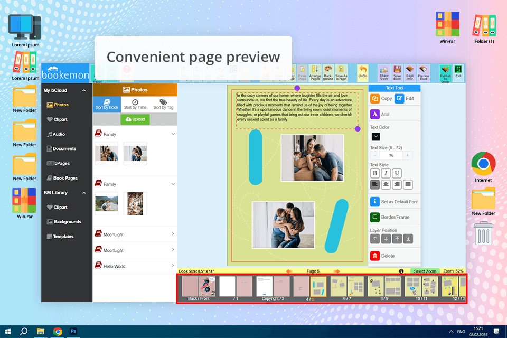Image resolution: width=507 pixels, height=338 pixels.
Task: Move layer down one position
Action: pyautogui.click(x=386, y=239)
